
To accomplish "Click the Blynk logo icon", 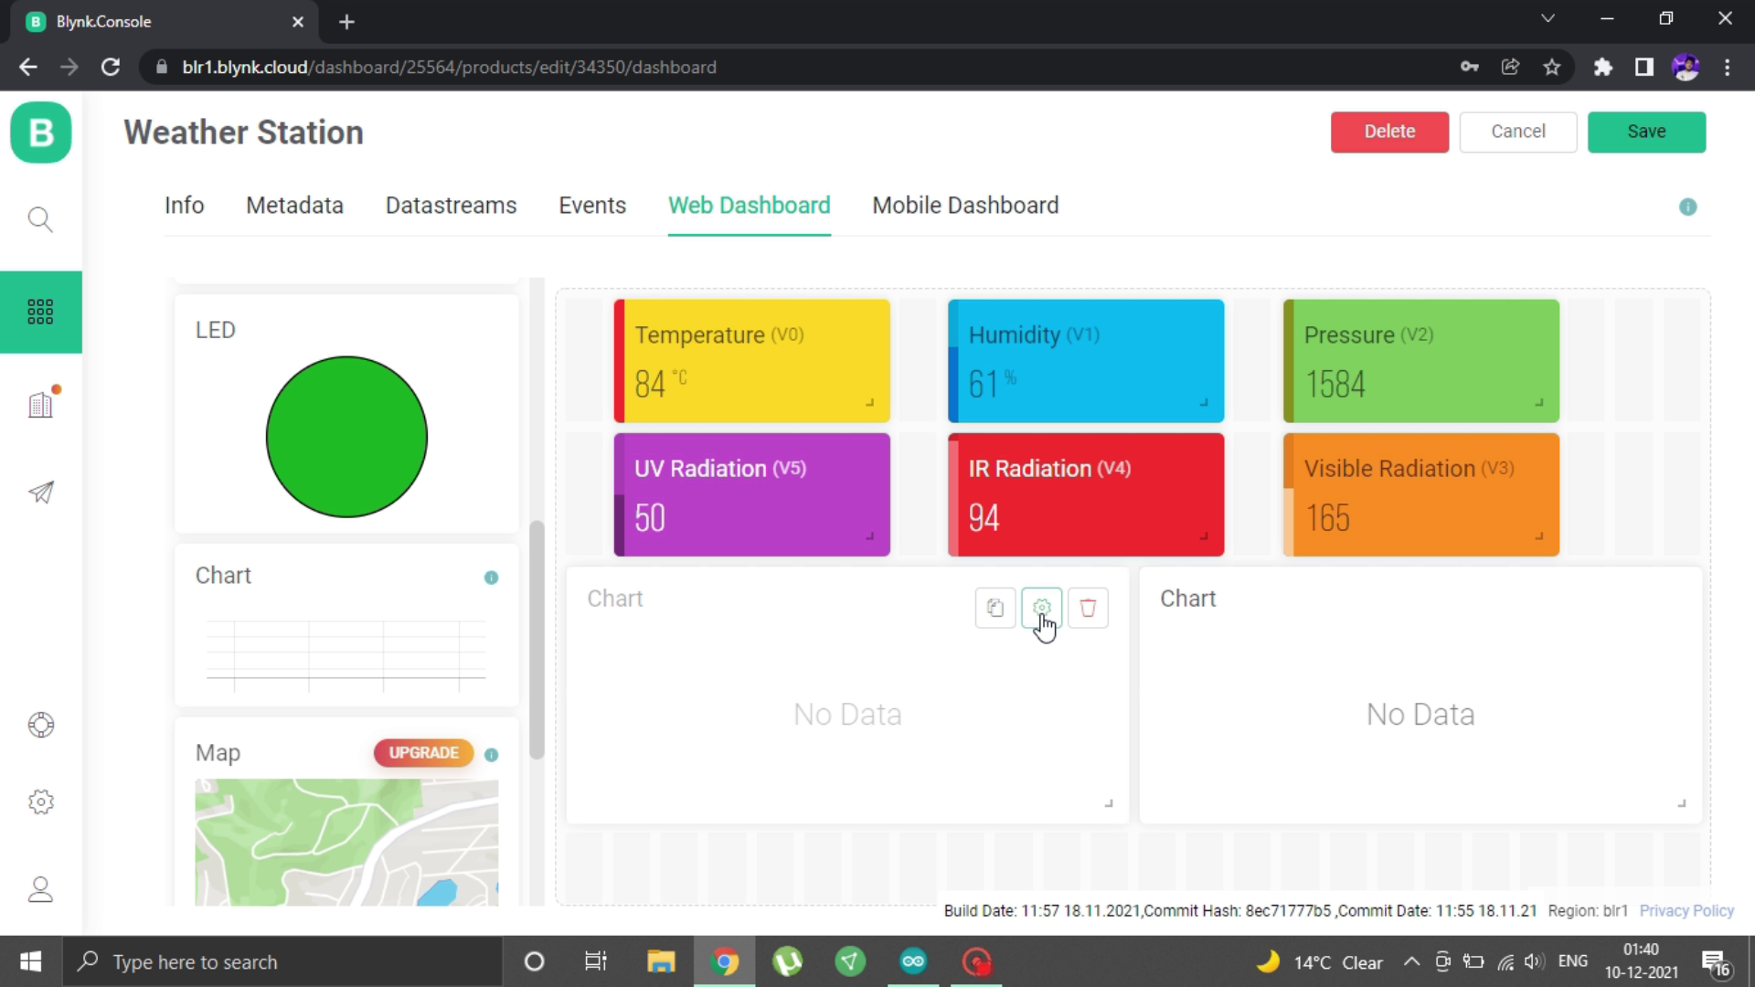I will 40,133.
